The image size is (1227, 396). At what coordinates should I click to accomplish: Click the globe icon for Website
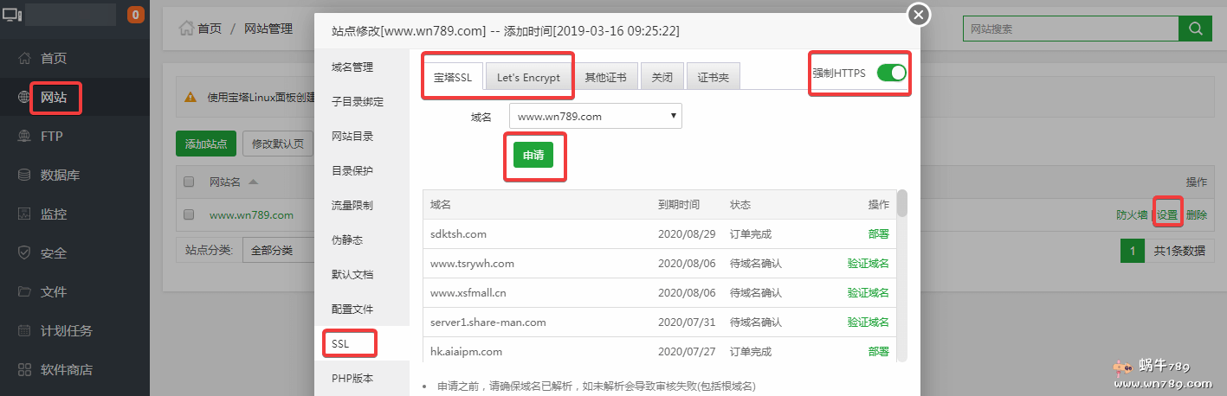click(x=24, y=98)
